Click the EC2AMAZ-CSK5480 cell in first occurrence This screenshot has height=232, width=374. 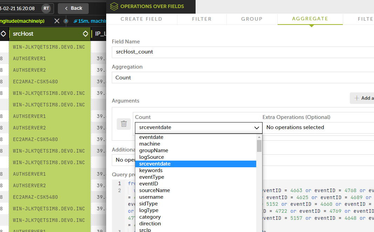50,82
